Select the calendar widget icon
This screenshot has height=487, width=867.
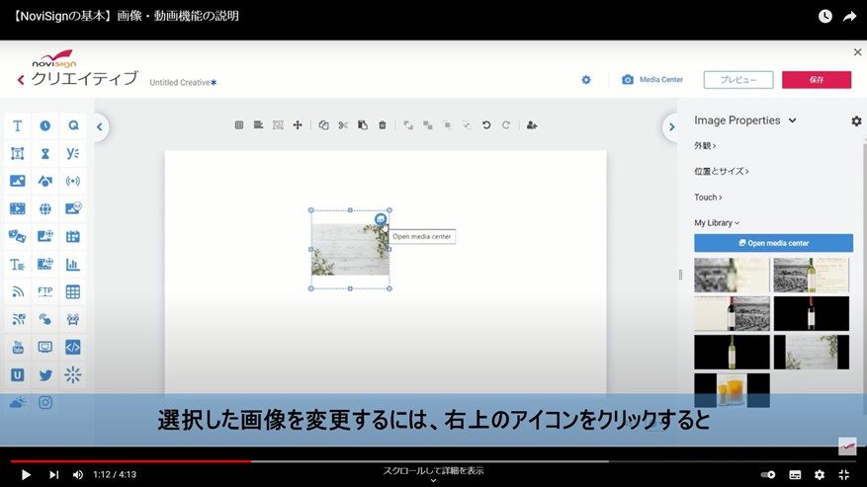(73, 237)
